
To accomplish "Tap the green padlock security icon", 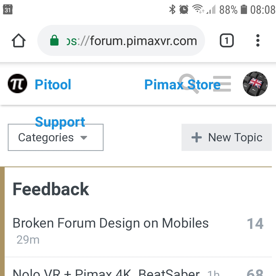I will [x=54, y=41].
